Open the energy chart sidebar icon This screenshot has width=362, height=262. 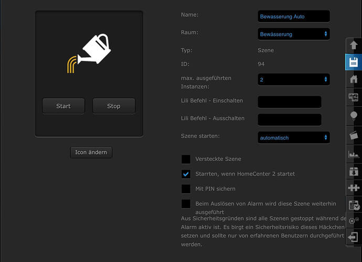(354, 154)
